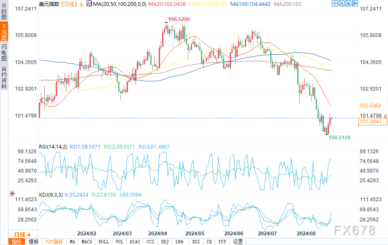Expand the 日线 period dropdown at bottom
Screen dimensions: 388x245
coord(23,234)
